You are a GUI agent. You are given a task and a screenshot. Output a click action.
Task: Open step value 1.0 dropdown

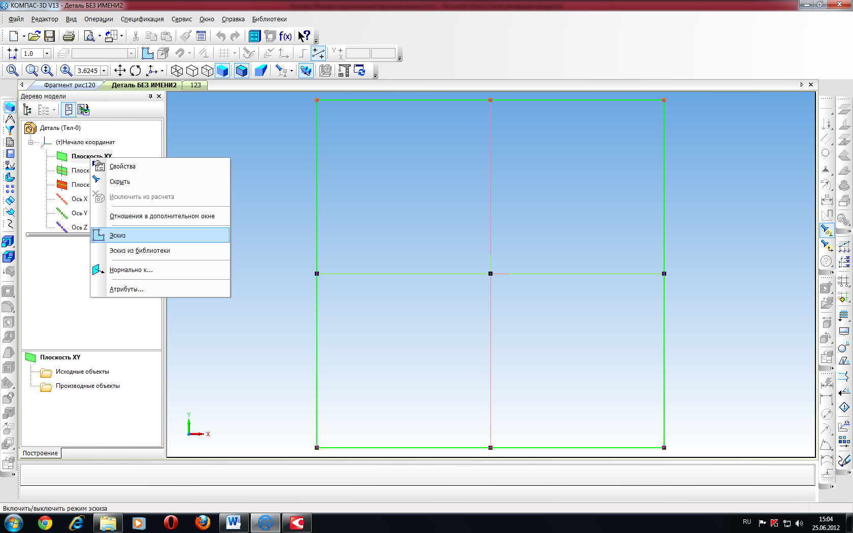(47, 53)
